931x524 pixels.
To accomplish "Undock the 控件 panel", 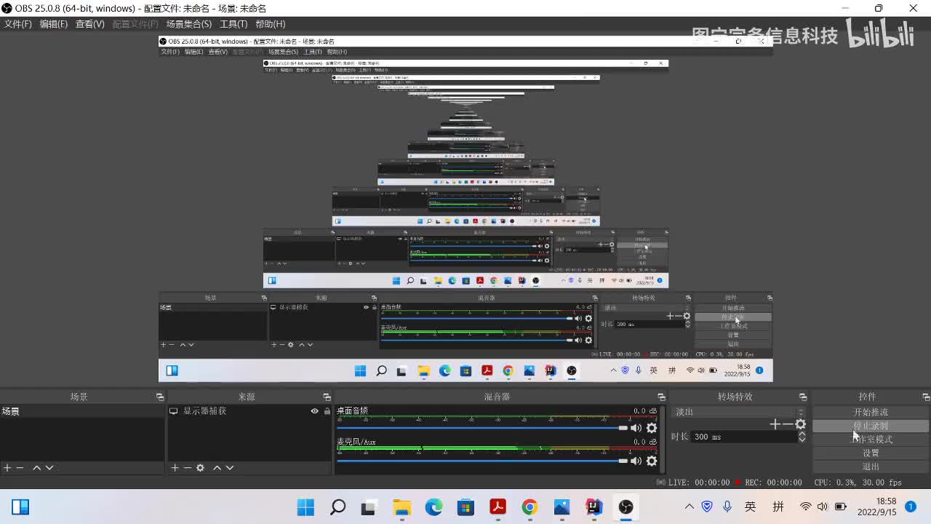I will pos(926,397).
